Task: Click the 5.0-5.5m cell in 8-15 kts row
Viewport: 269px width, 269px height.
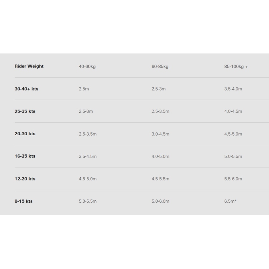Action: click(x=87, y=201)
